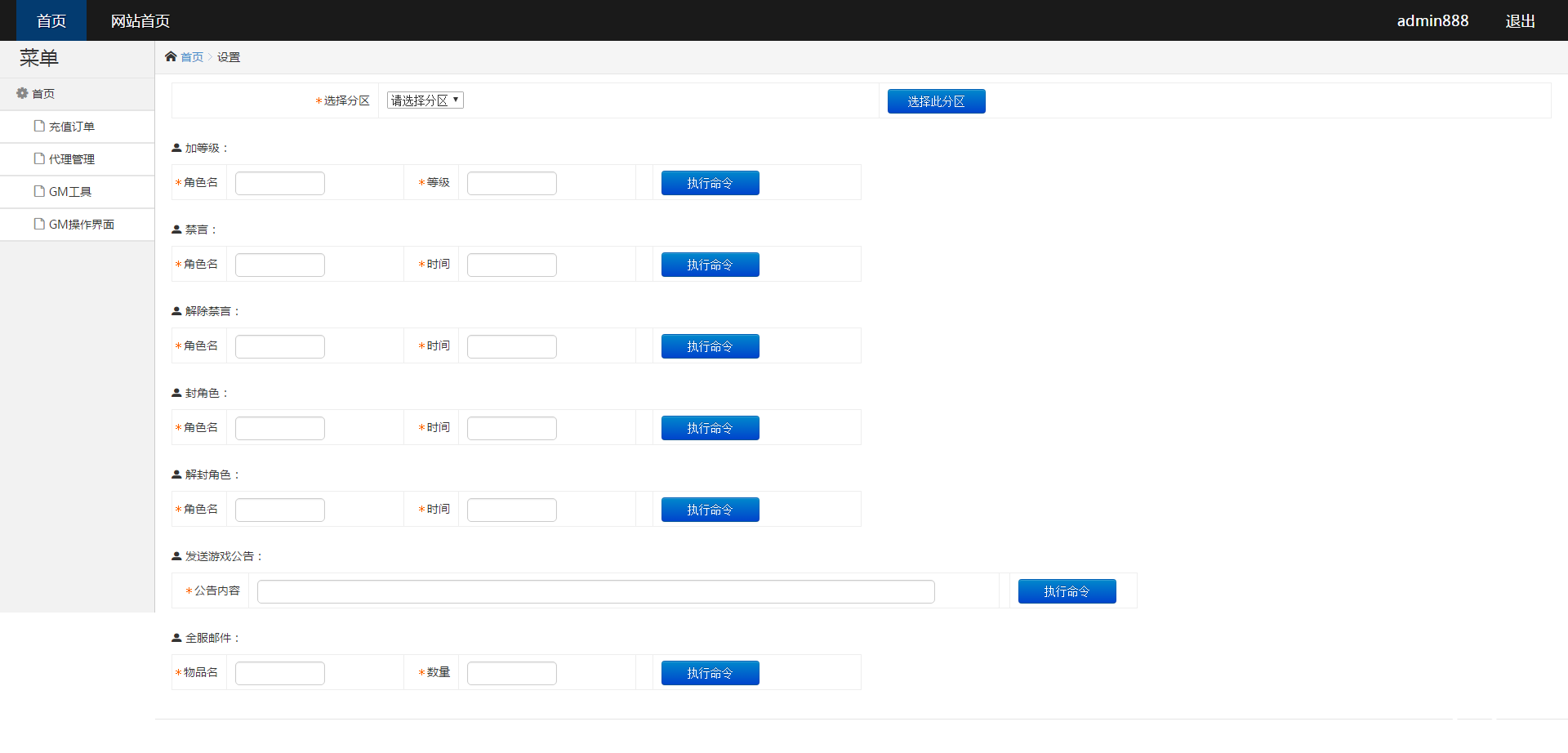
Task: Click the document icon next to 充值订单
Action: click(x=39, y=126)
